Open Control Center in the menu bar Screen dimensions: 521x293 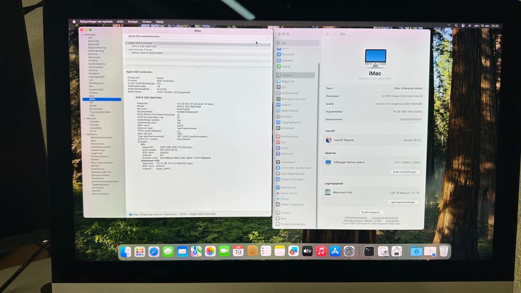tap(463, 26)
